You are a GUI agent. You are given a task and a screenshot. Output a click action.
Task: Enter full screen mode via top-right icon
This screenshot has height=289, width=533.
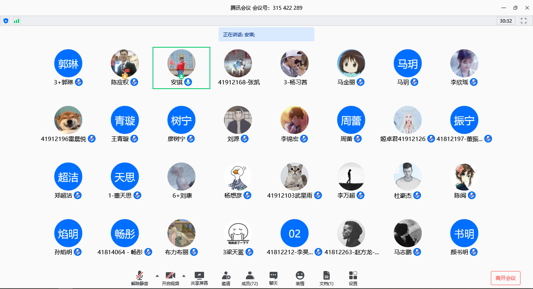[524, 21]
